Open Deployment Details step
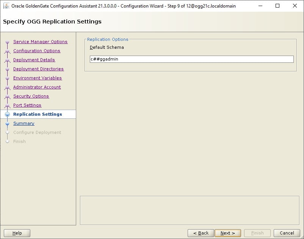This screenshot has height=239, width=304. click(34, 60)
